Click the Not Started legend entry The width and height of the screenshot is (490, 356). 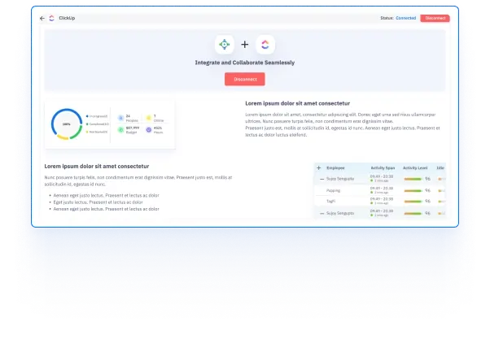pyautogui.click(x=97, y=132)
